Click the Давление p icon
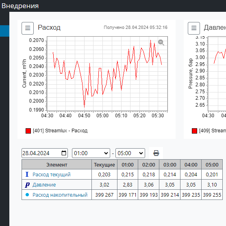 point(27,185)
